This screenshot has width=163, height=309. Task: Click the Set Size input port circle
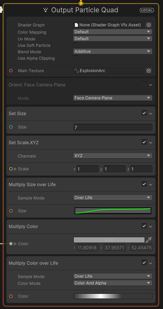coord(11,127)
